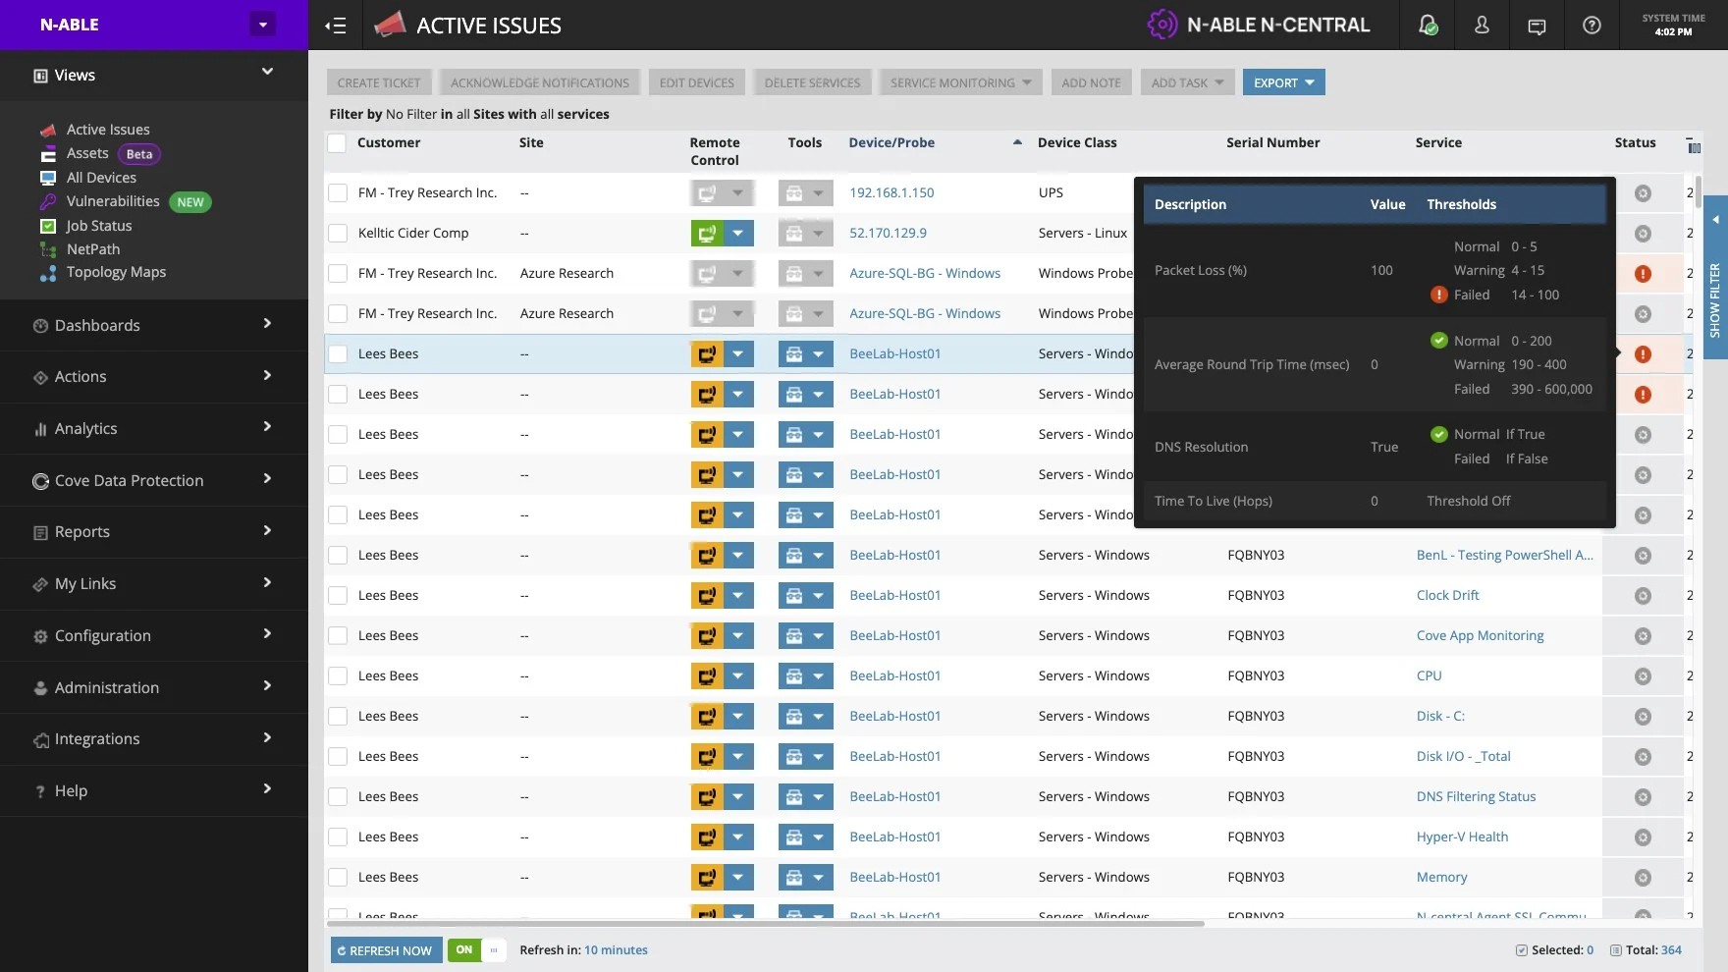Image resolution: width=1728 pixels, height=972 pixels.
Task: Open Active Issues megaphone icon in sidebar
Action: coord(47,130)
